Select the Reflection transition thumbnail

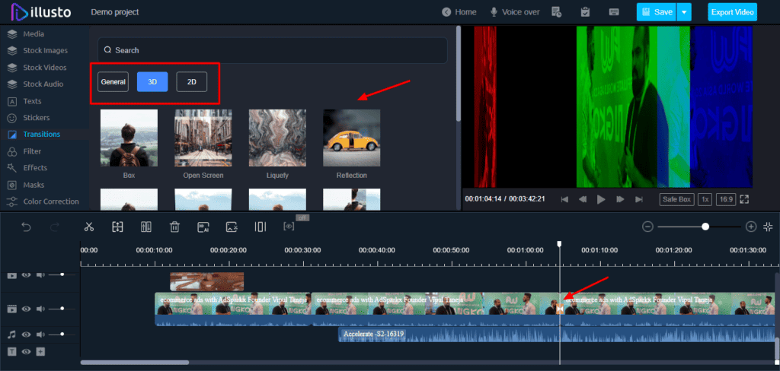(x=352, y=138)
